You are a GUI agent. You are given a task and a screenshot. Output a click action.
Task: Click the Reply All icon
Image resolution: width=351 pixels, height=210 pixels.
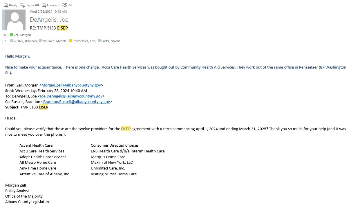[x=22, y=5]
